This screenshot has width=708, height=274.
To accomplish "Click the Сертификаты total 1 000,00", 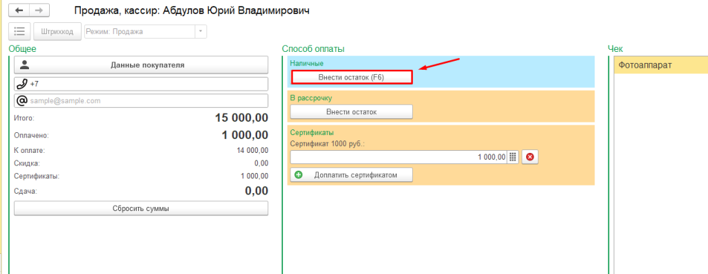I will click(254, 176).
